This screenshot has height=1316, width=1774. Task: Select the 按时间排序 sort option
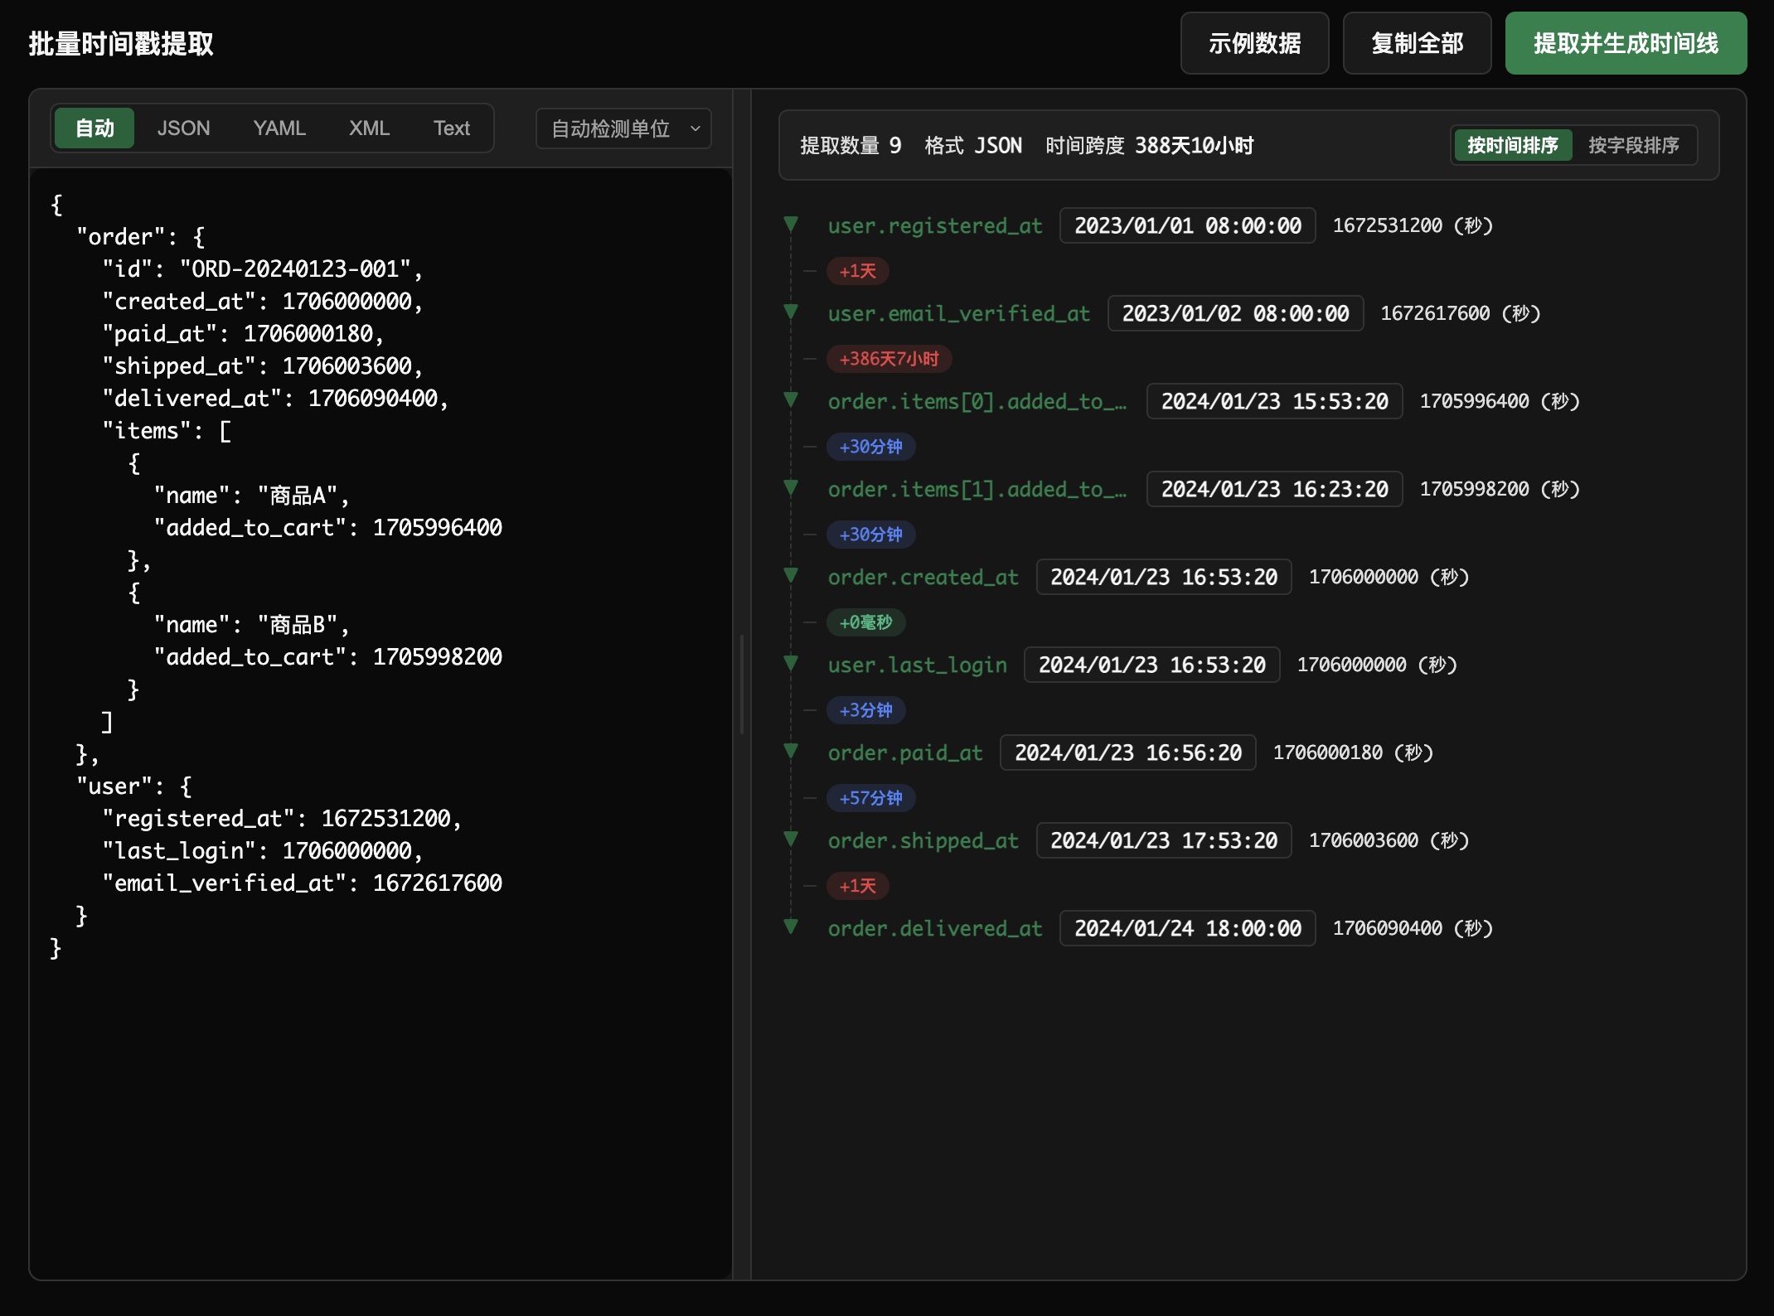pos(1512,145)
